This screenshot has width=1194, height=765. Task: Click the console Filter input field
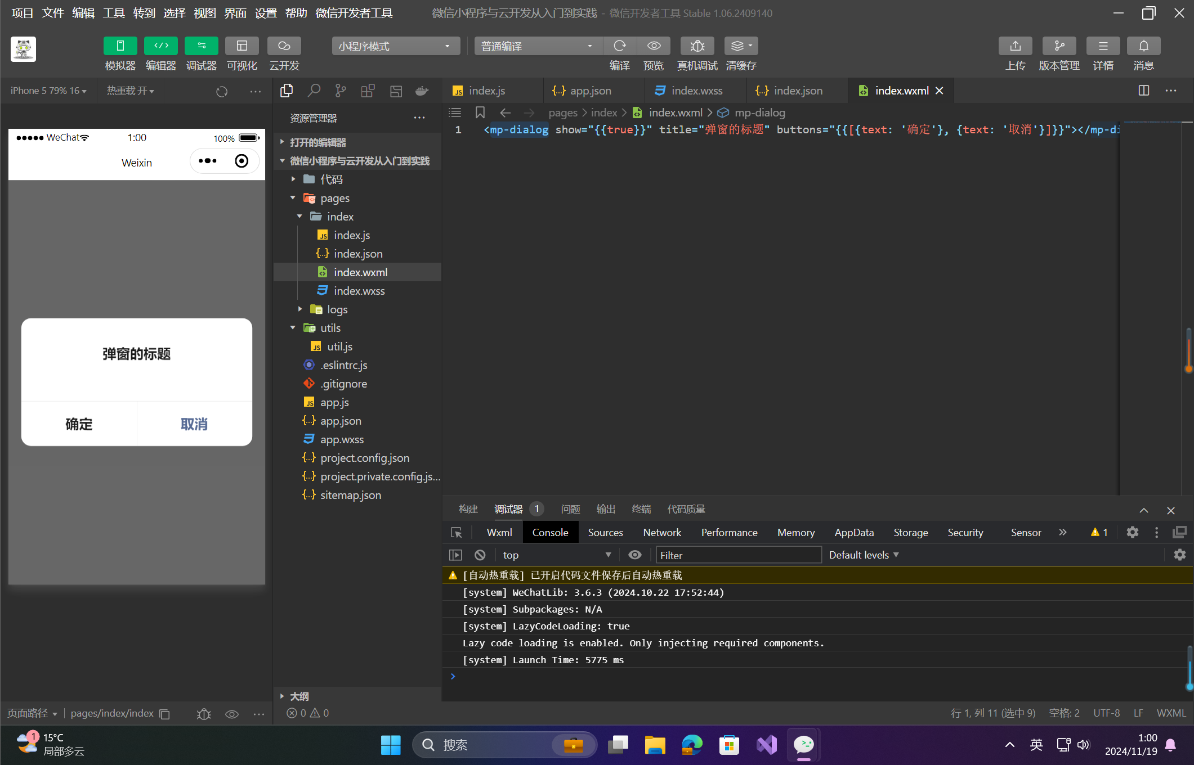(737, 555)
